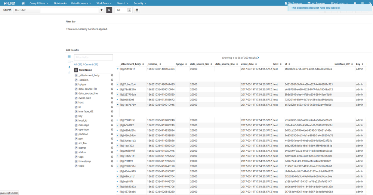Expand the row [B@7cbad2c4
The height and width of the screenshot is (195, 373).
117,84
